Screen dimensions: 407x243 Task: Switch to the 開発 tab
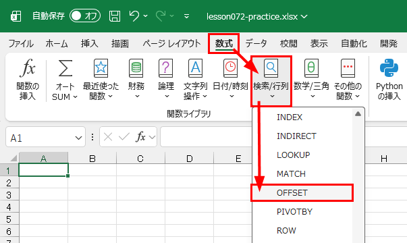[x=389, y=43]
